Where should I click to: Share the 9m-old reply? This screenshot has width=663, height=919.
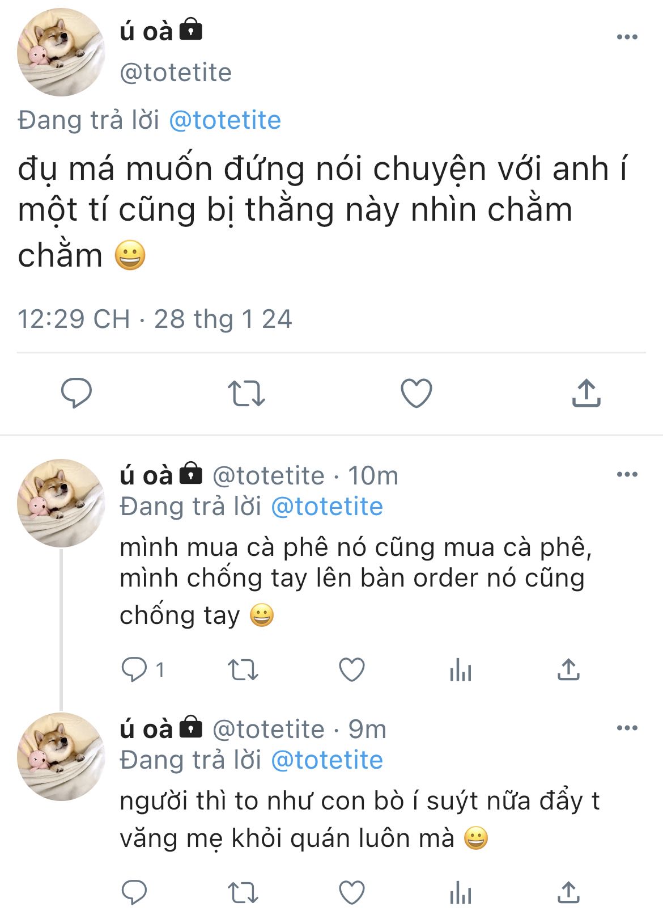568,892
